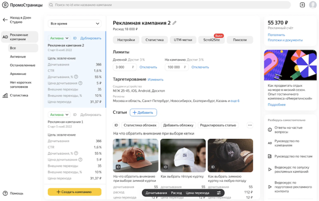Open the metrics settings sliders icon in the floating bar
Image resolution: width=319 pixels, height=201 pixels.
[219, 193]
